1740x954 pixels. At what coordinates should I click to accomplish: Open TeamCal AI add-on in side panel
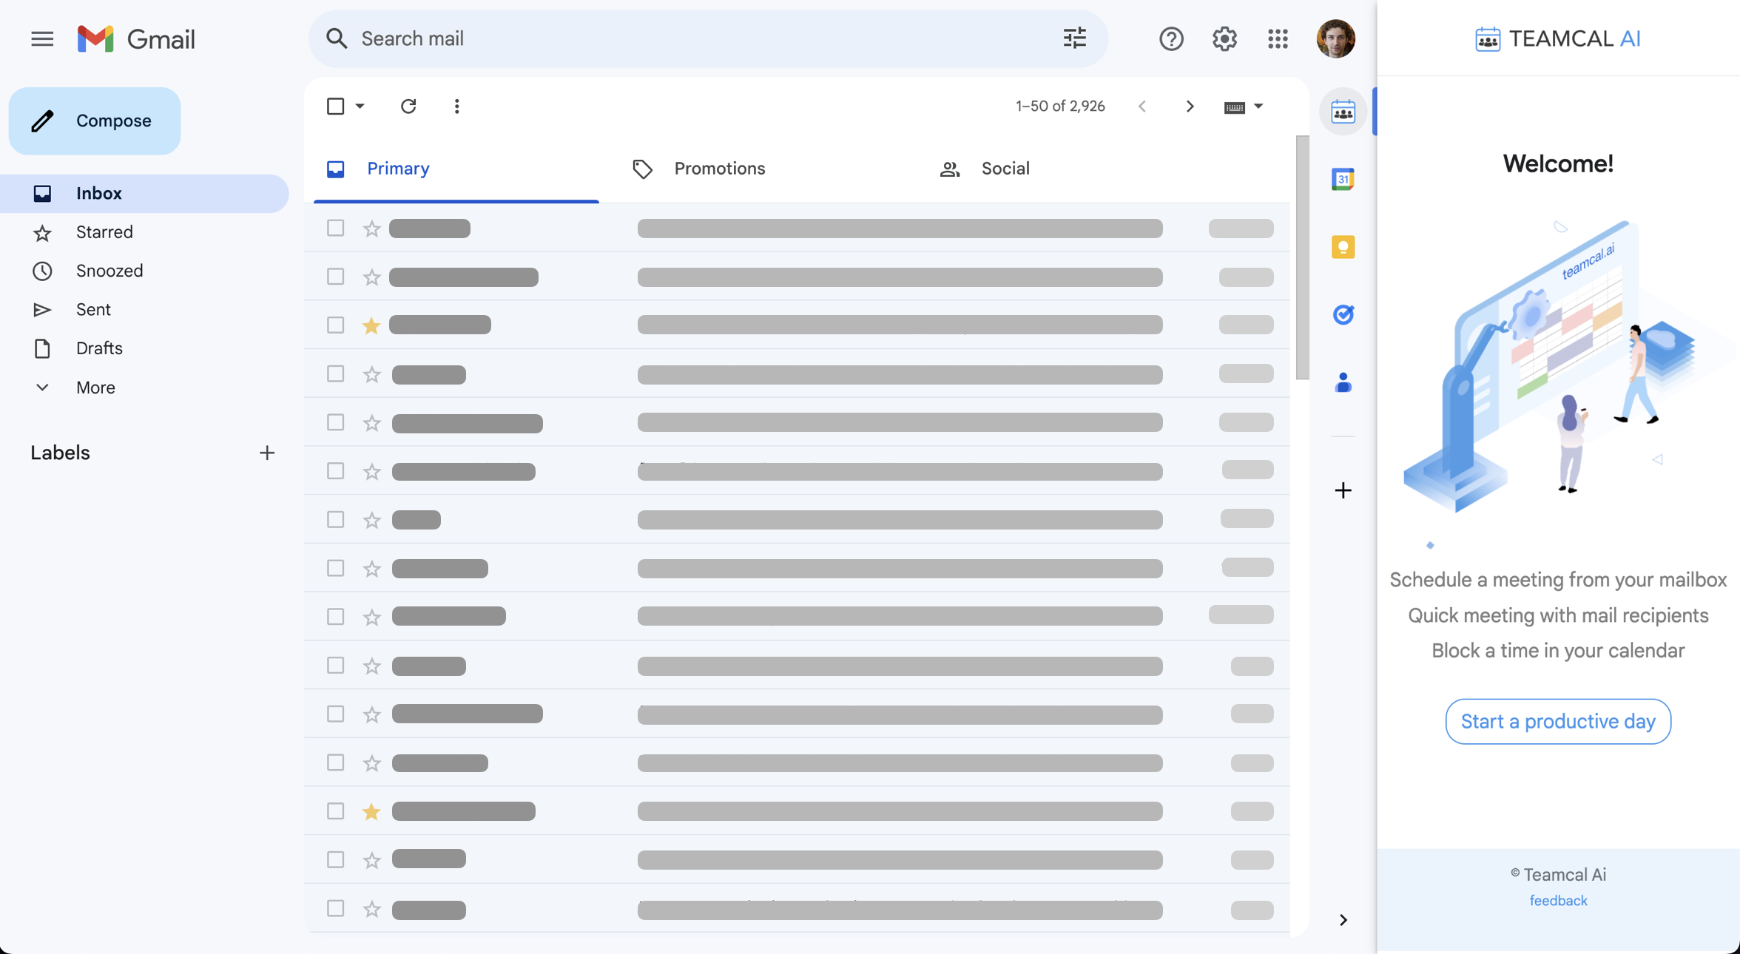pos(1343,112)
